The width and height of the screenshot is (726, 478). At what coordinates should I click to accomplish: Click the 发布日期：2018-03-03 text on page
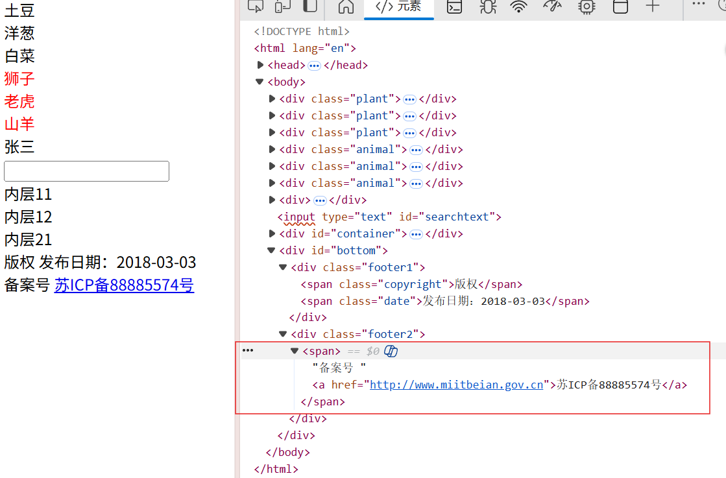coord(117,263)
